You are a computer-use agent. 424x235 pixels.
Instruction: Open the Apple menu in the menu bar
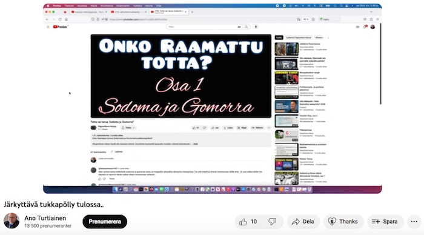(x=48, y=5)
